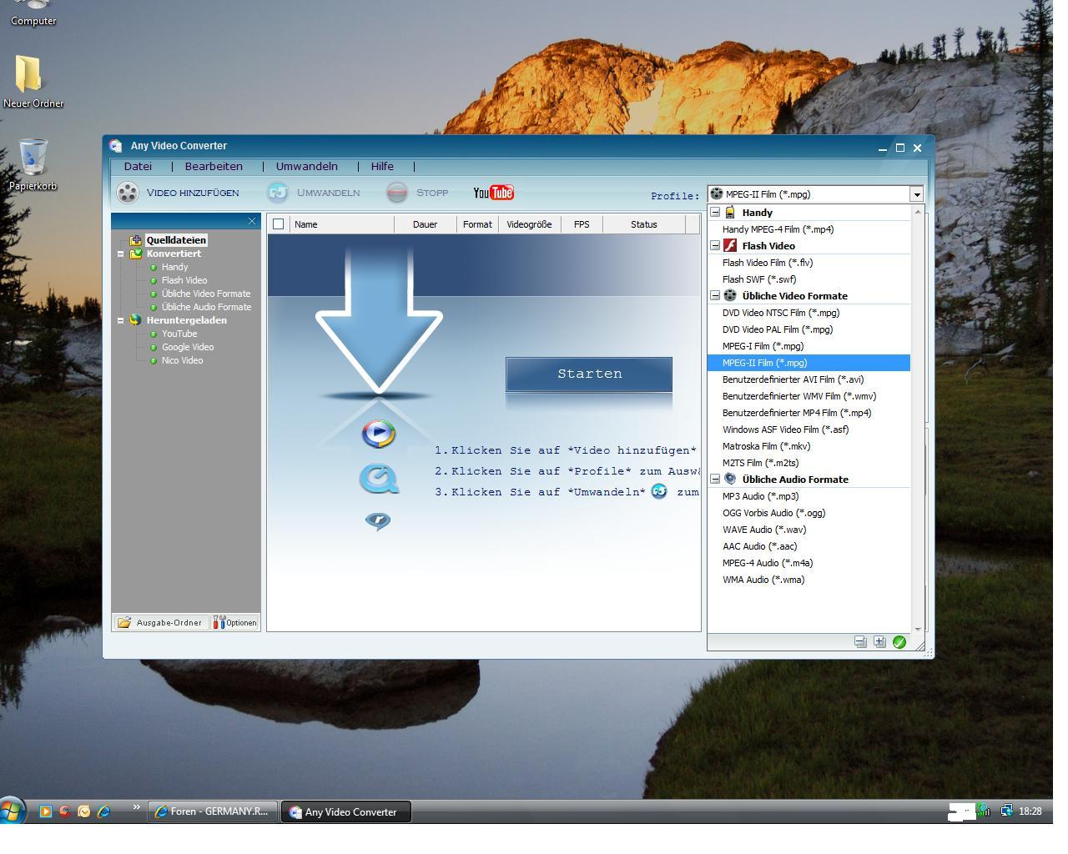The width and height of the screenshot is (1068, 854).
Task: Click the Übliche Audio Formate group icon
Action: pyautogui.click(x=730, y=480)
